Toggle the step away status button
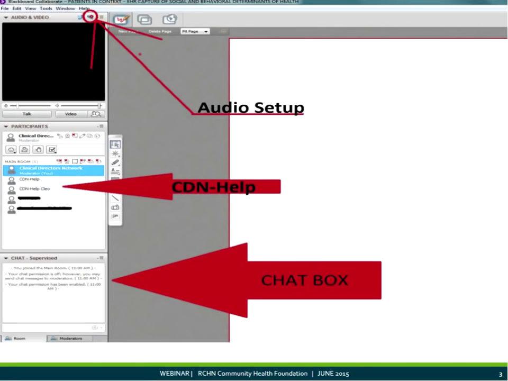This screenshot has width=508, height=381. pos(25,150)
